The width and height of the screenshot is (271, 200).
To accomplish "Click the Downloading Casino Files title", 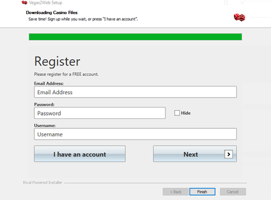I will click(51, 12).
